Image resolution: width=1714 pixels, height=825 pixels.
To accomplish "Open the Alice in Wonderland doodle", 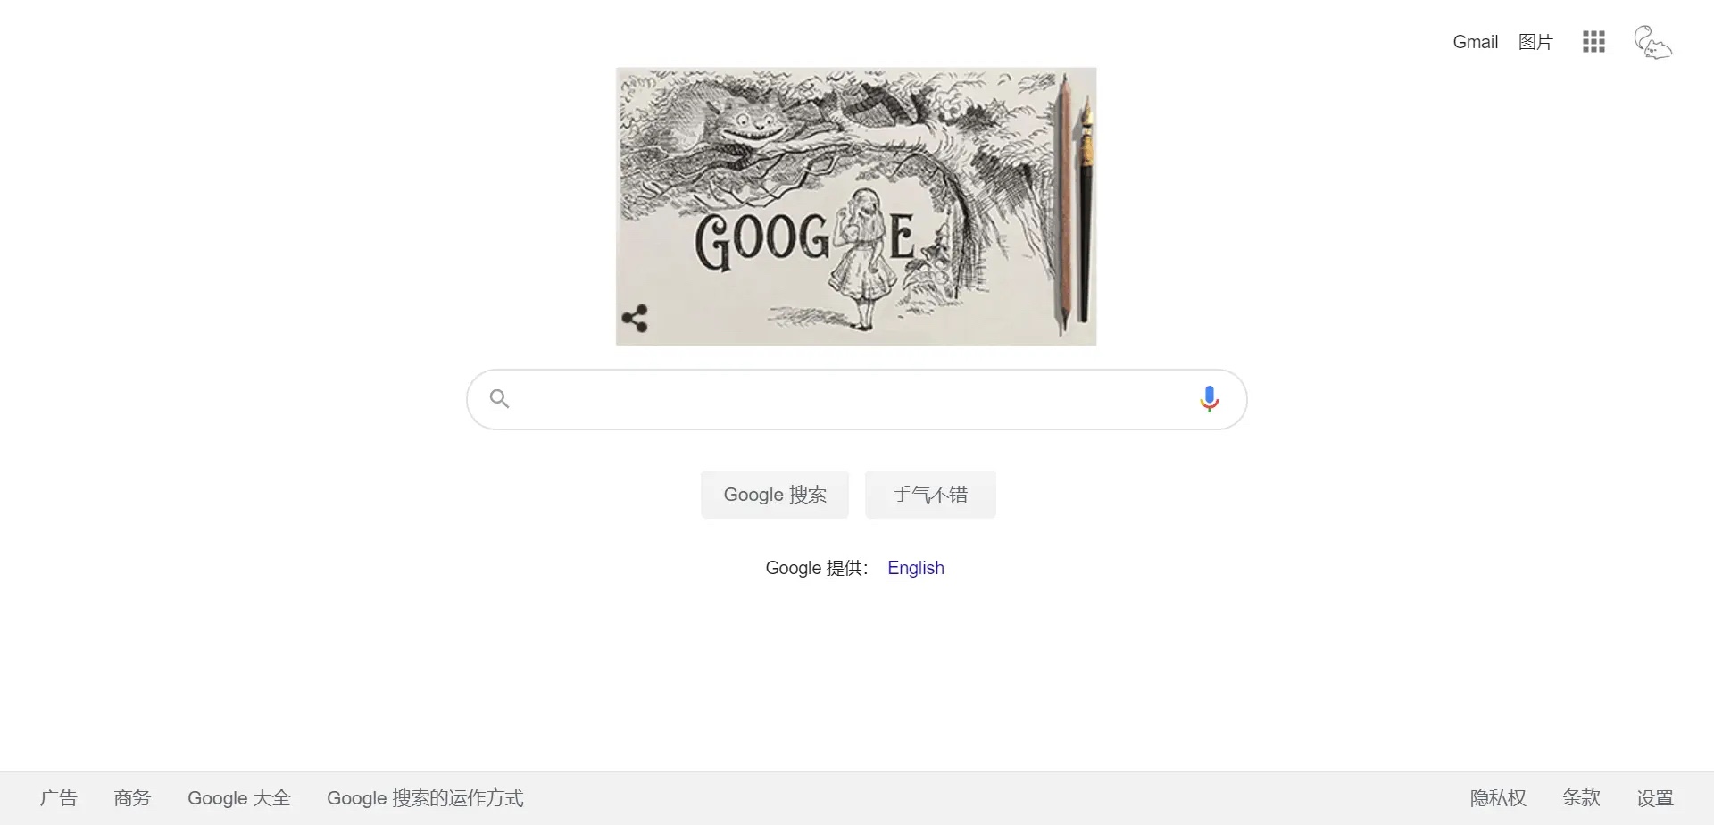I will 856,206.
